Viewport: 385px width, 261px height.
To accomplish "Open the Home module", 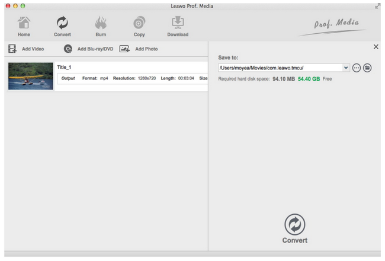I will tap(24, 26).
